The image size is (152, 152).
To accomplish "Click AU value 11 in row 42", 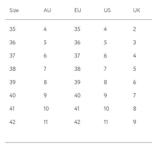I will 46,122.
